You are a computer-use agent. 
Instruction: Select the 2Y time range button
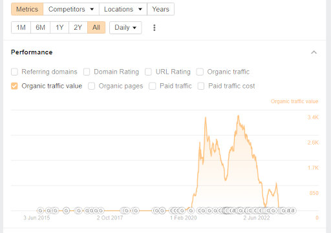tap(78, 28)
